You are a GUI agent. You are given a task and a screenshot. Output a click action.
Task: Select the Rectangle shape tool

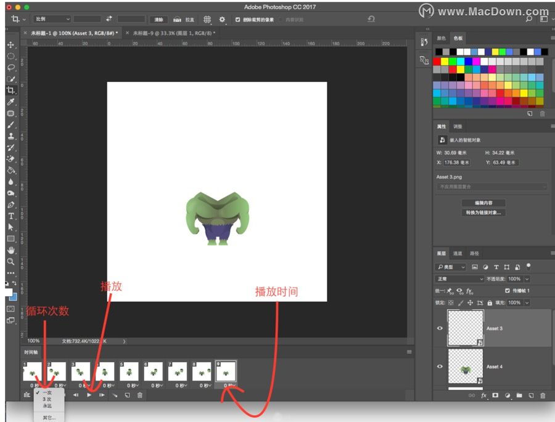pos(10,239)
